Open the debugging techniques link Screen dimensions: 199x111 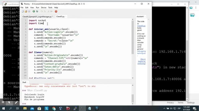pos(141,52)
